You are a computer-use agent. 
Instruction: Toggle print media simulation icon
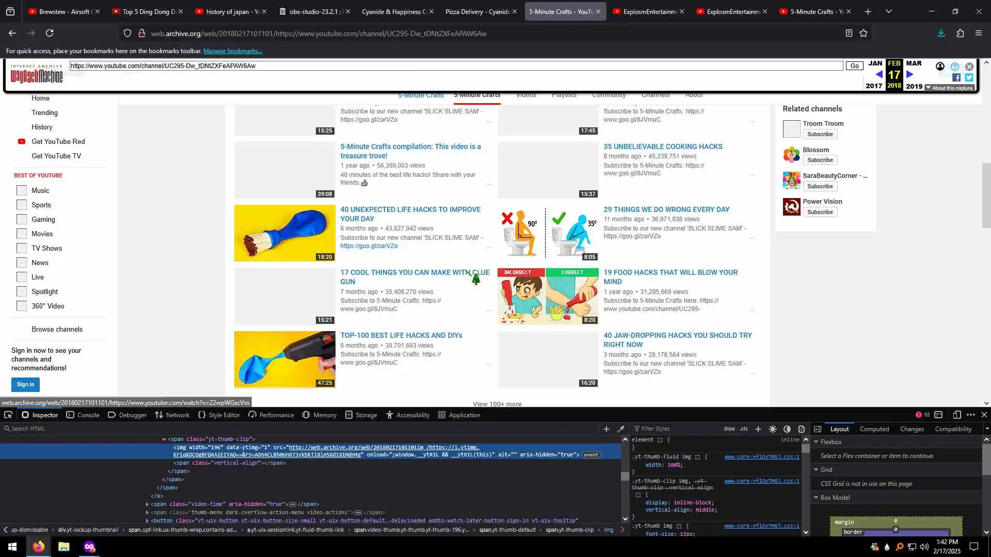click(802, 429)
